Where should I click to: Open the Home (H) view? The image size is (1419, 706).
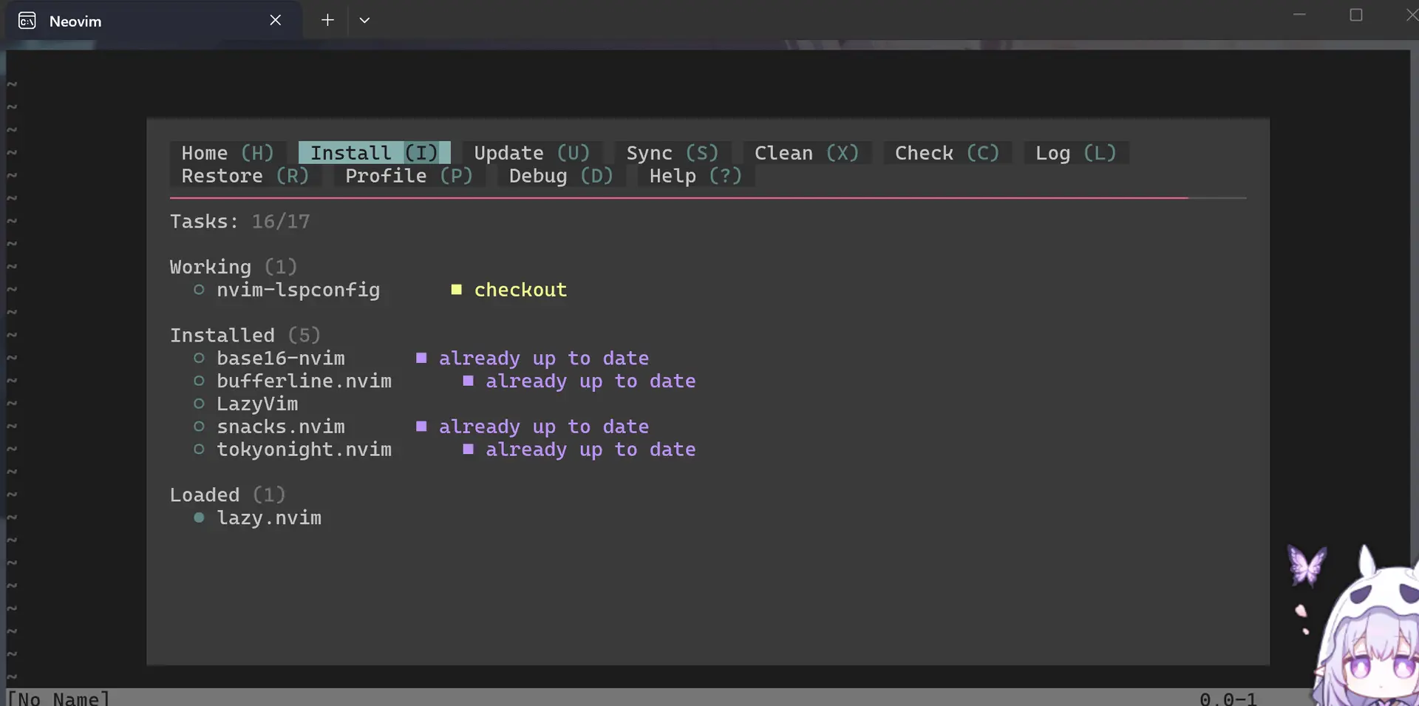(228, 153)
